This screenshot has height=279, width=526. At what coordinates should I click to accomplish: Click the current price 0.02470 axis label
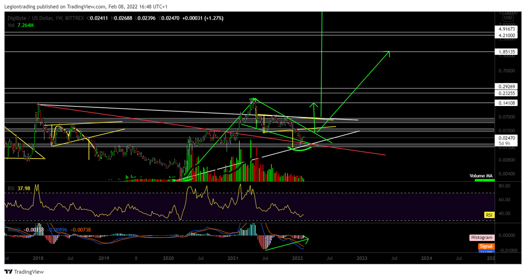506,138
